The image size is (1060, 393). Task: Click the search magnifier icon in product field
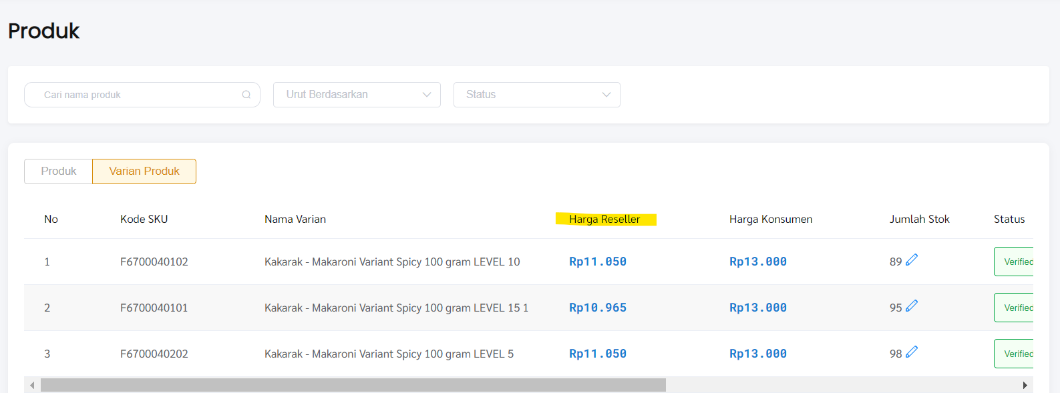(246, 95)
